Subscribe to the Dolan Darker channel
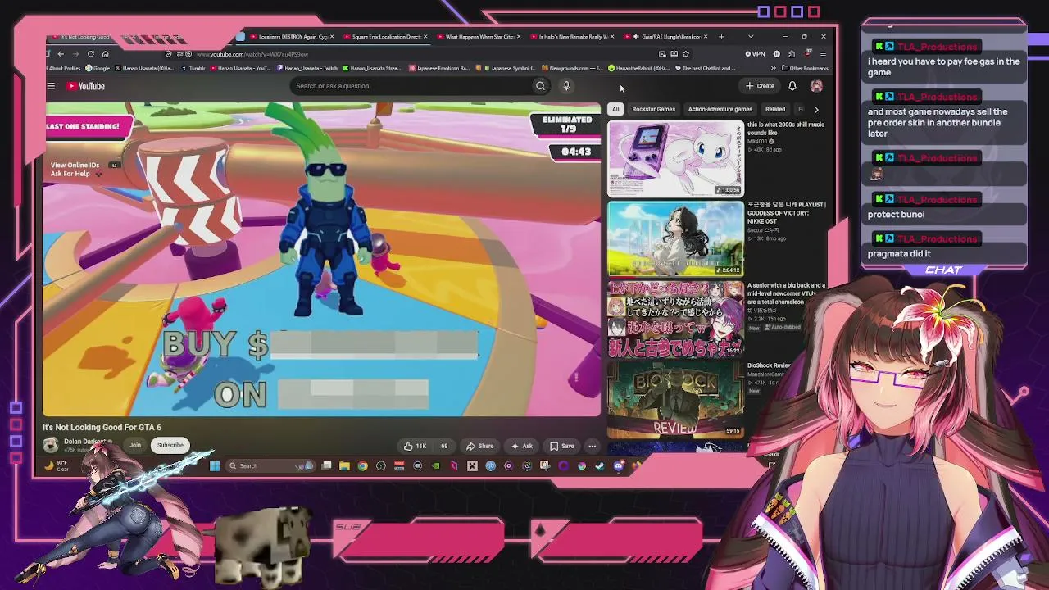Screen dimensions: 1049x590 [170, 446]
